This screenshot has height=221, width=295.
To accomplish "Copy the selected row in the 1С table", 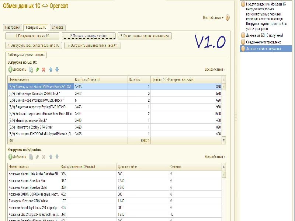I will tap(31, 70).
